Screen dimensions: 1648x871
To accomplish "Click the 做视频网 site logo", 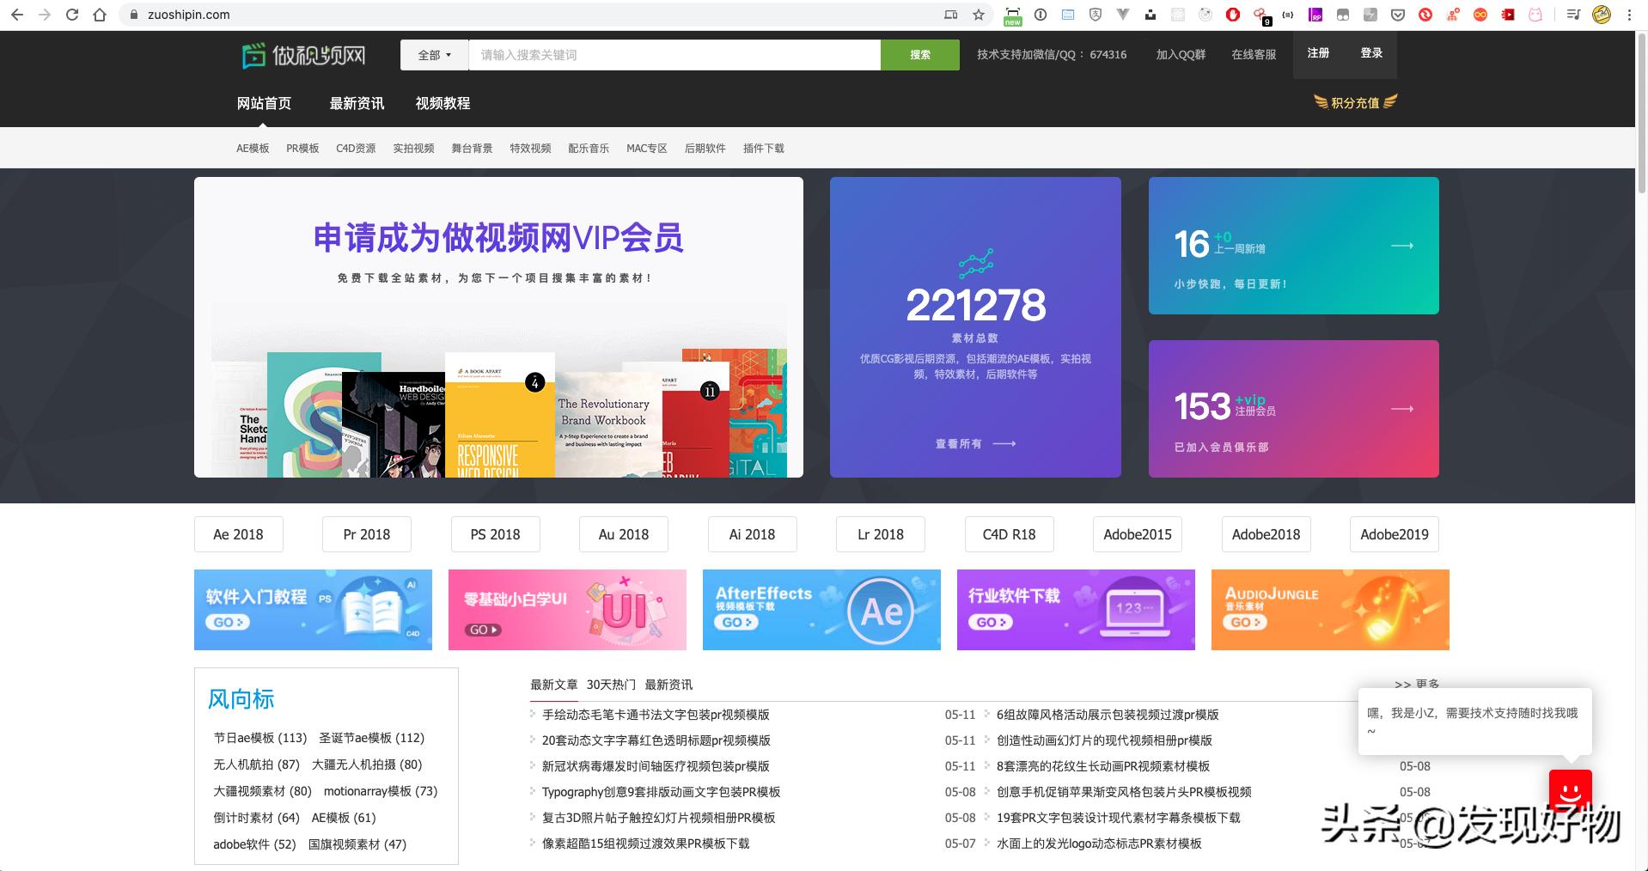I will pos(303,55).
